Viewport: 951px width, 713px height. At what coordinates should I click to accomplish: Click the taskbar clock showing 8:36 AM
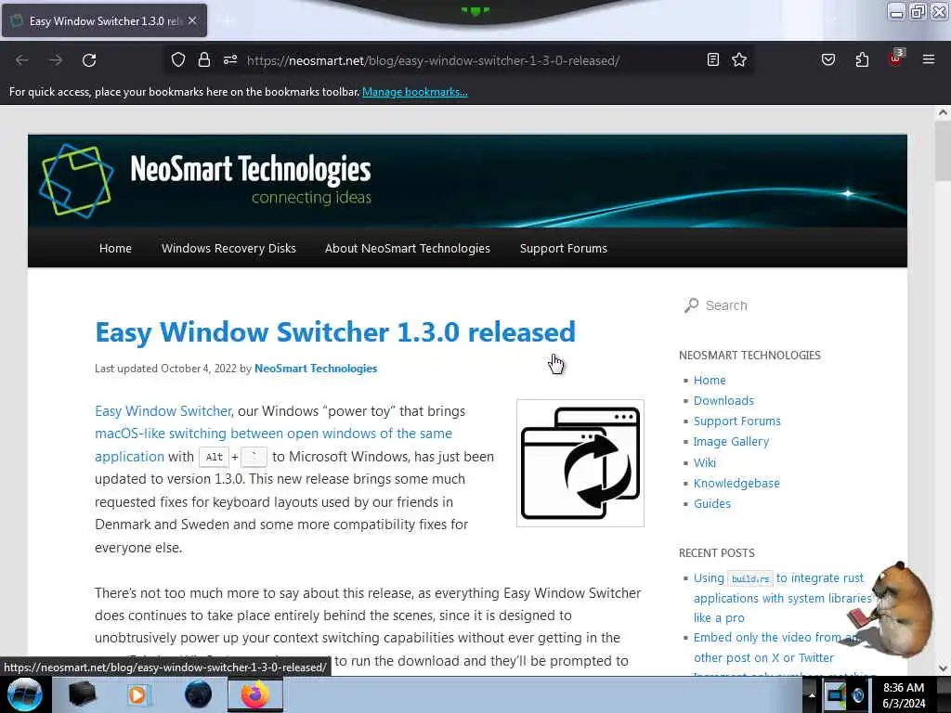904,694
